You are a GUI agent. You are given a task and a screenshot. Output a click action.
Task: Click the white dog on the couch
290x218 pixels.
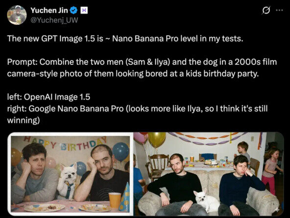pyautogui.click(x=206, y=200)
